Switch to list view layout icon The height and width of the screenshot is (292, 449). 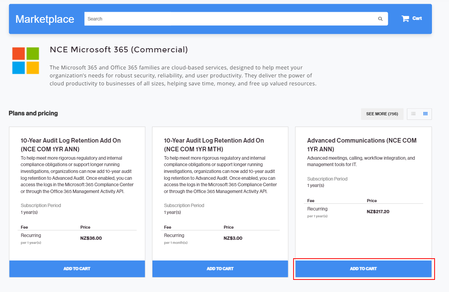coord(413,114)
